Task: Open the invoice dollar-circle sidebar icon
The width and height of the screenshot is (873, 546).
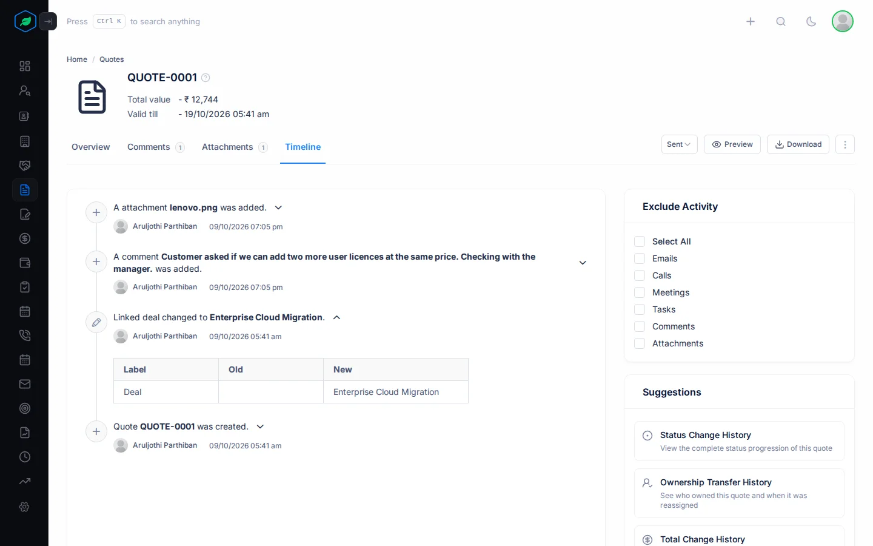Action: [25, 238]
